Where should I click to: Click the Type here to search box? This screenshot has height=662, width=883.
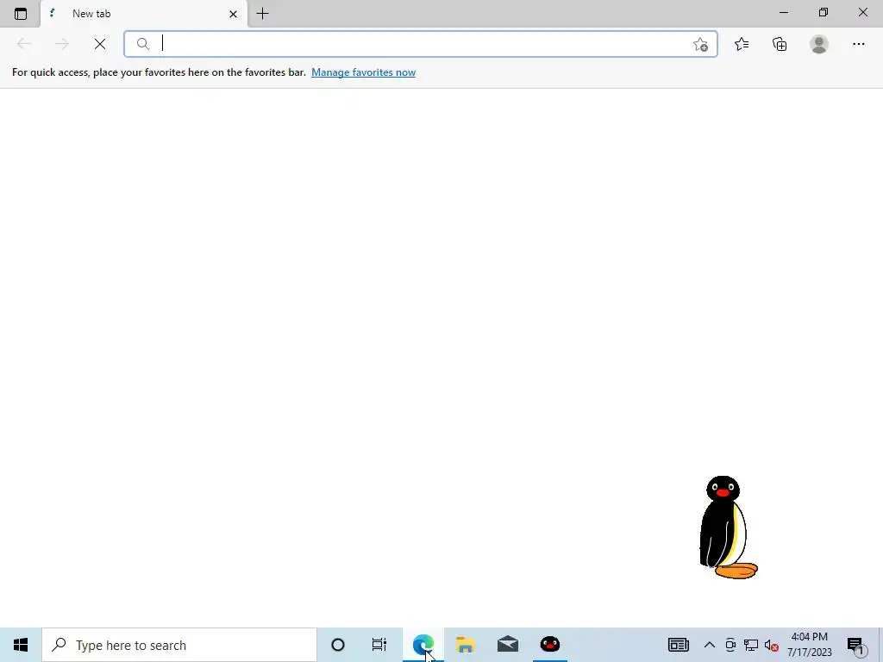click(179, 645)
